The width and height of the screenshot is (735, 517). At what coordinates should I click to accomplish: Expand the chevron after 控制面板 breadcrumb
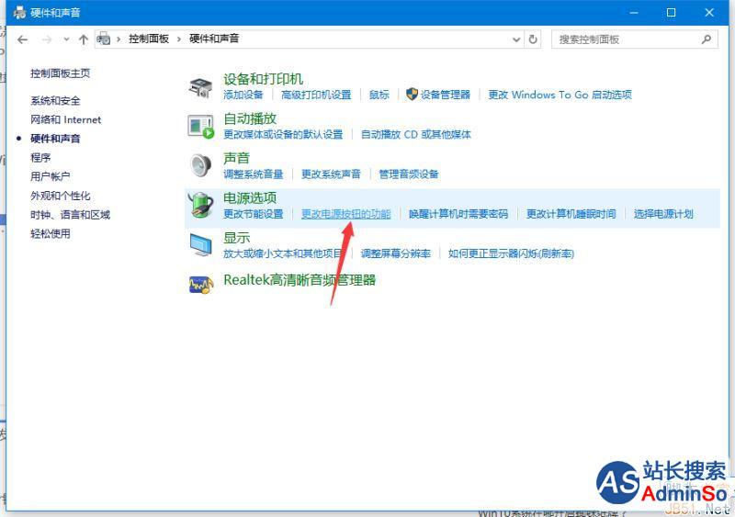[179, 39]
